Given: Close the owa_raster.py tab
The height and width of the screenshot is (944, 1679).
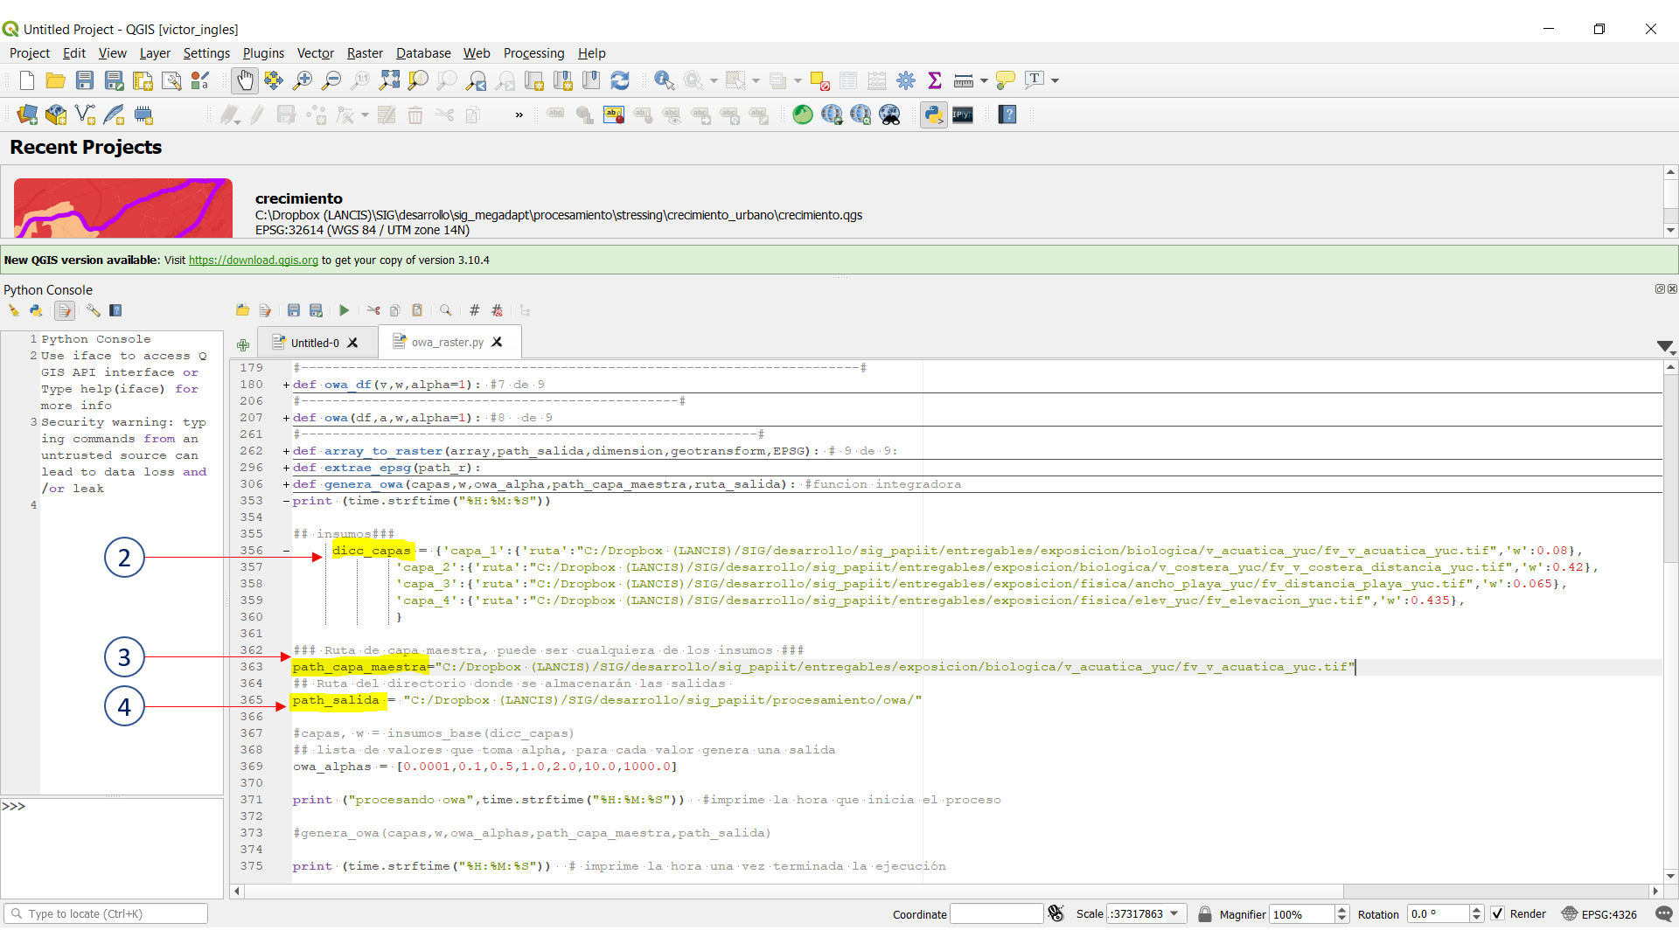Looking at the screenshot, I should coord(497,342).
